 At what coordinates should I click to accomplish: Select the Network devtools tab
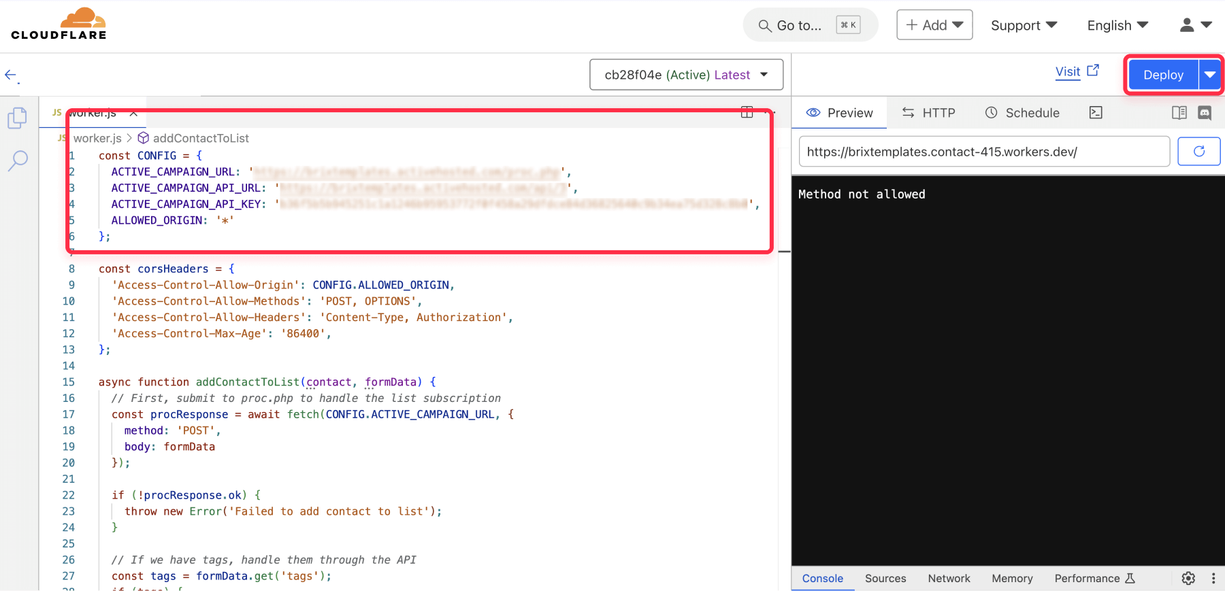click(x=949, y=578)
